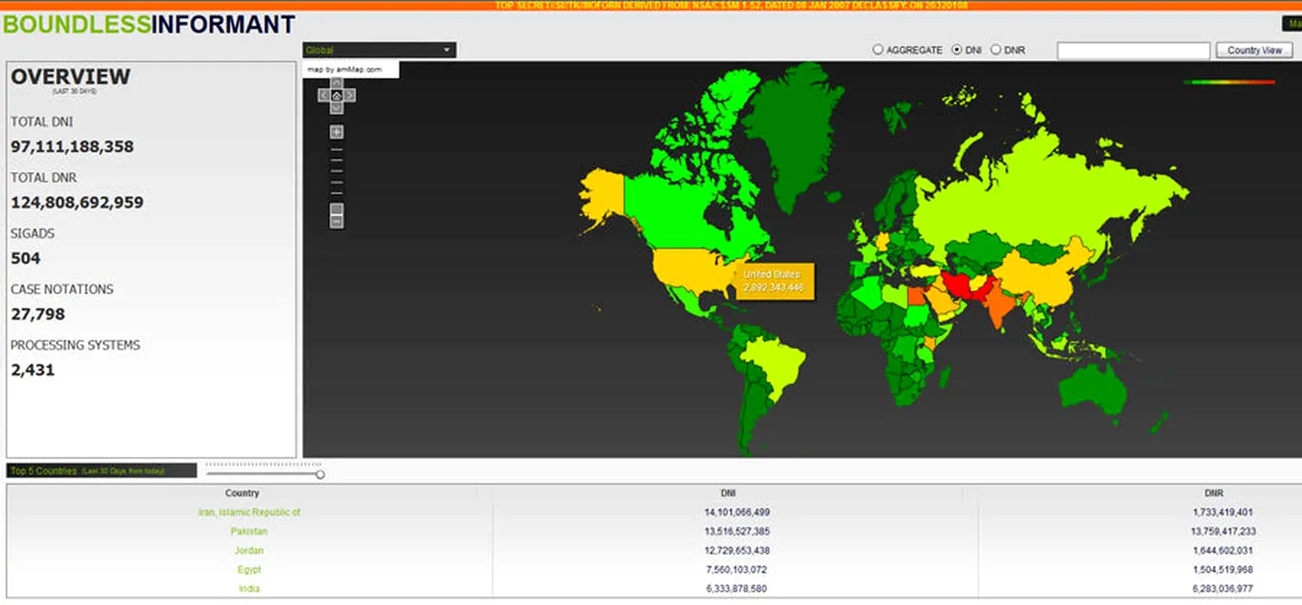Zoom in using the plus button
The image size is (1302, 605).
tap(336, 132)
